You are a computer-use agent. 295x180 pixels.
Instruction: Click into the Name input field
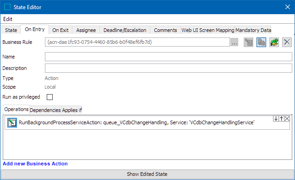169,57
